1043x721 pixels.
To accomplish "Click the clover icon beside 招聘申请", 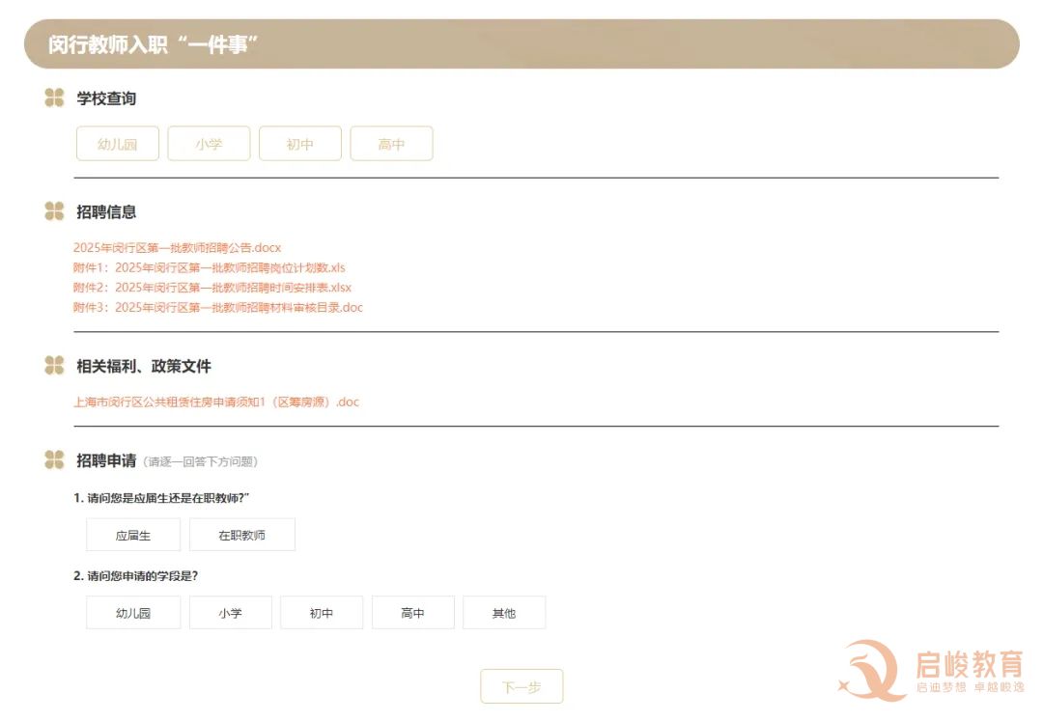I will click(54, 459).
